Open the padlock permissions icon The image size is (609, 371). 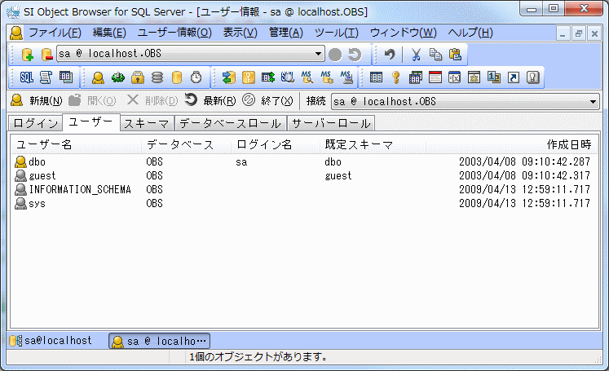coord(138,77)
